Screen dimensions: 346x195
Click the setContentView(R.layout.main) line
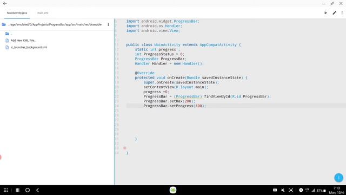[x=176, y=87]
